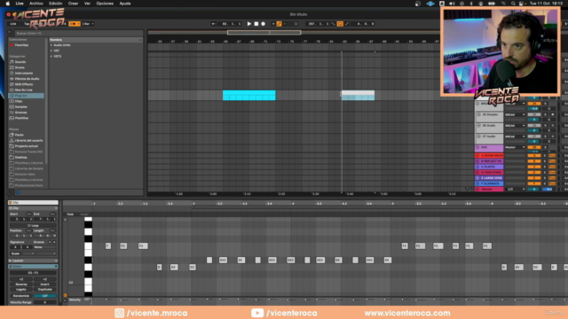Screen dimensions: 568x319
Task: Open the Grooves browser category
Action: click(20, 113)
